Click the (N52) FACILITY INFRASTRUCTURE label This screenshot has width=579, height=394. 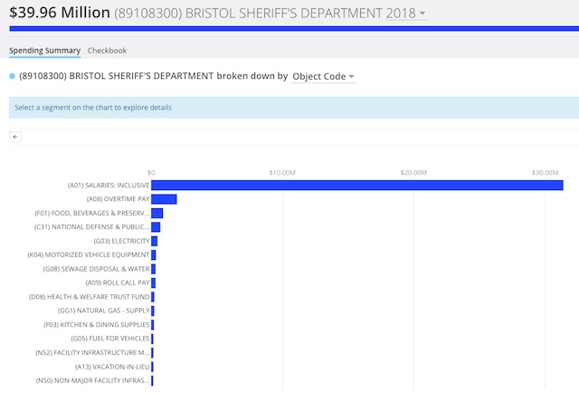tap(92, 352)
